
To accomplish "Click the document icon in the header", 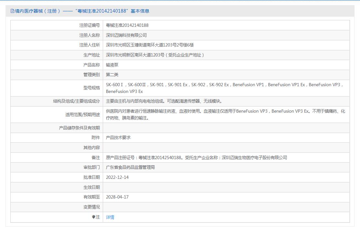I will point(12,11).
